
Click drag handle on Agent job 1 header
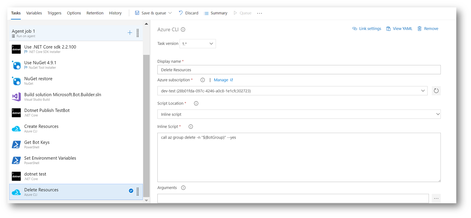tap(137, 33)
